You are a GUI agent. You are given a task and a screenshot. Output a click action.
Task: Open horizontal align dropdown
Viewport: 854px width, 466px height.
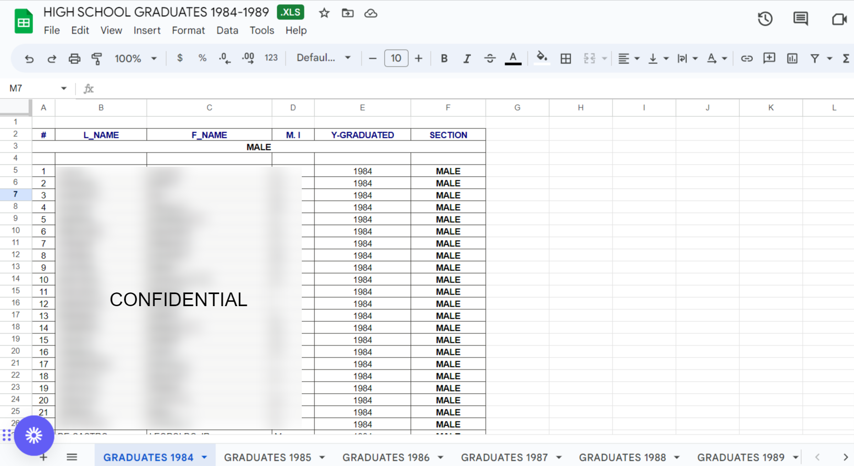point(628,59)
